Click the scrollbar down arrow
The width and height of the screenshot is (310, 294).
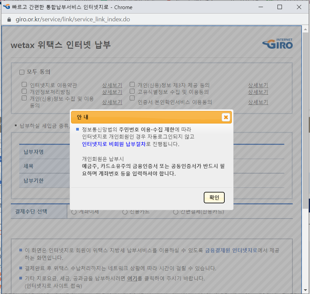pyautogui.click(x=305, y=290)
